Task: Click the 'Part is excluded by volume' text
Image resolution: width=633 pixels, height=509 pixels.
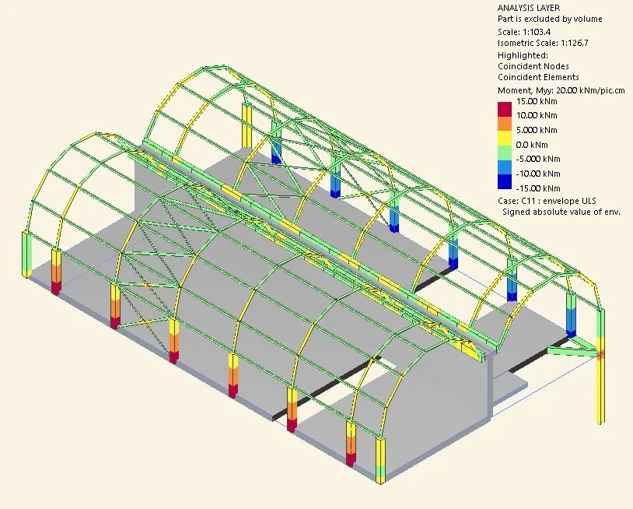Action: point(550,19)
